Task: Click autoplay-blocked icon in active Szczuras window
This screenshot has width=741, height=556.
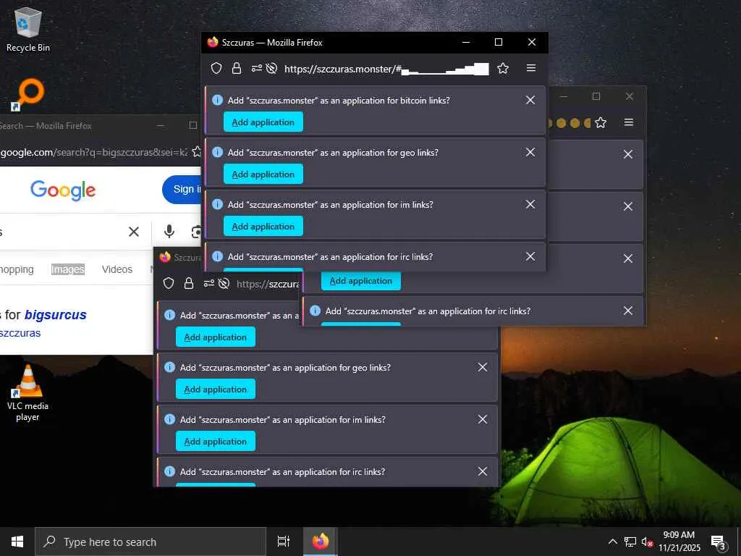Action: click(x=272, y=69)
